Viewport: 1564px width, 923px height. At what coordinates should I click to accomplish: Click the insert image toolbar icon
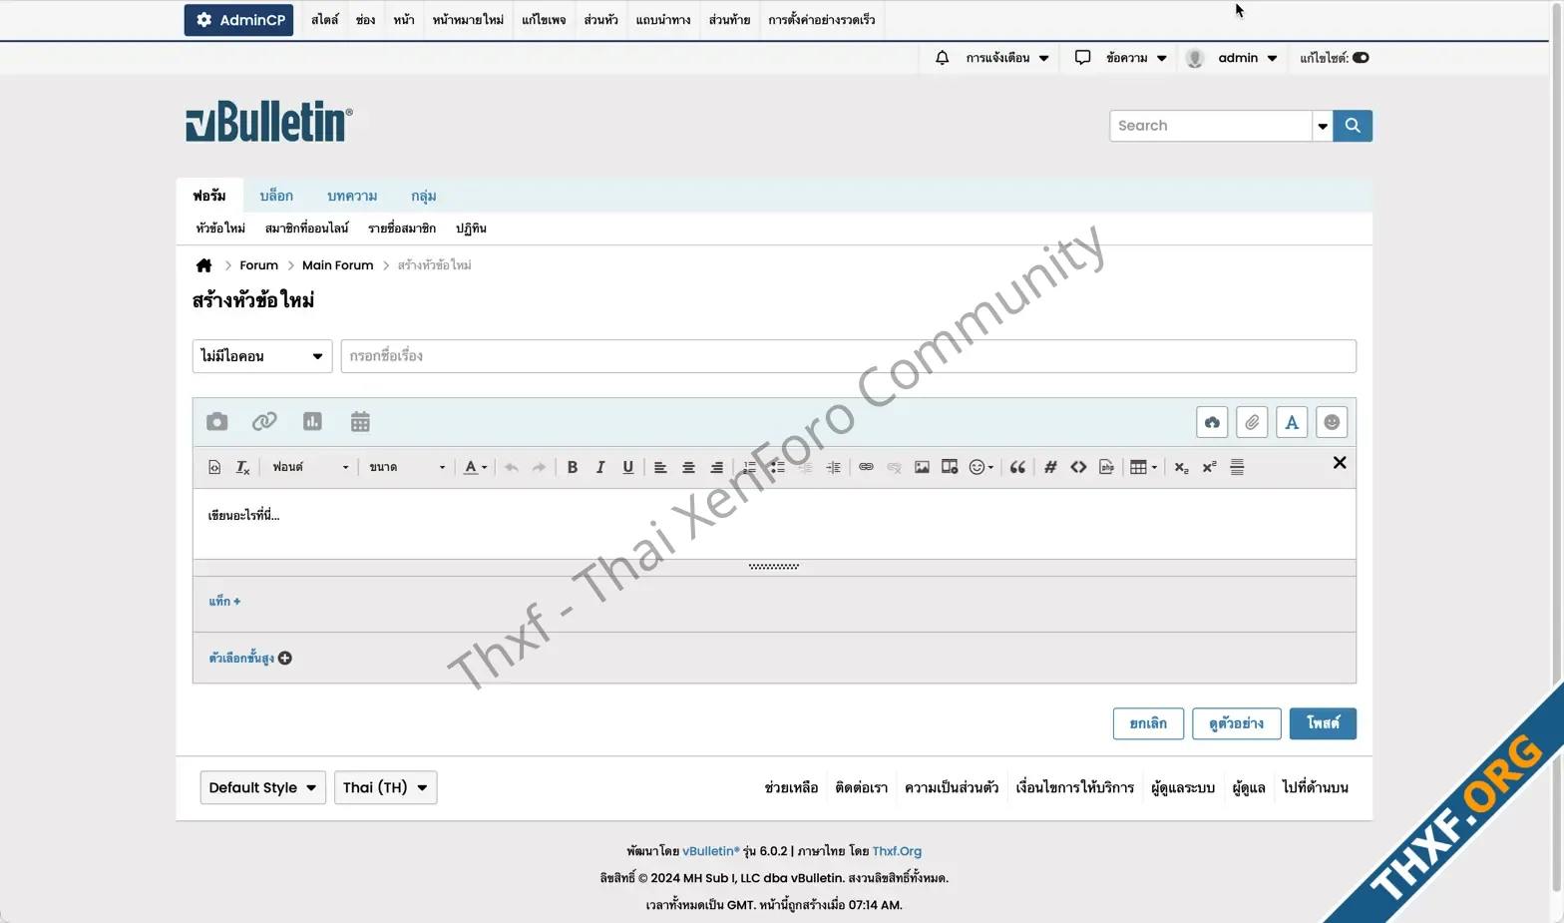click(922, 467)
